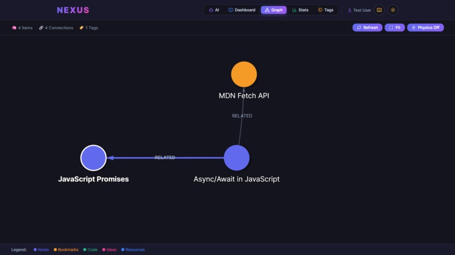This screenshot has height=255, width=455.
Task: Click the MDN Fetch API label
Action: [x=244, y=96]
